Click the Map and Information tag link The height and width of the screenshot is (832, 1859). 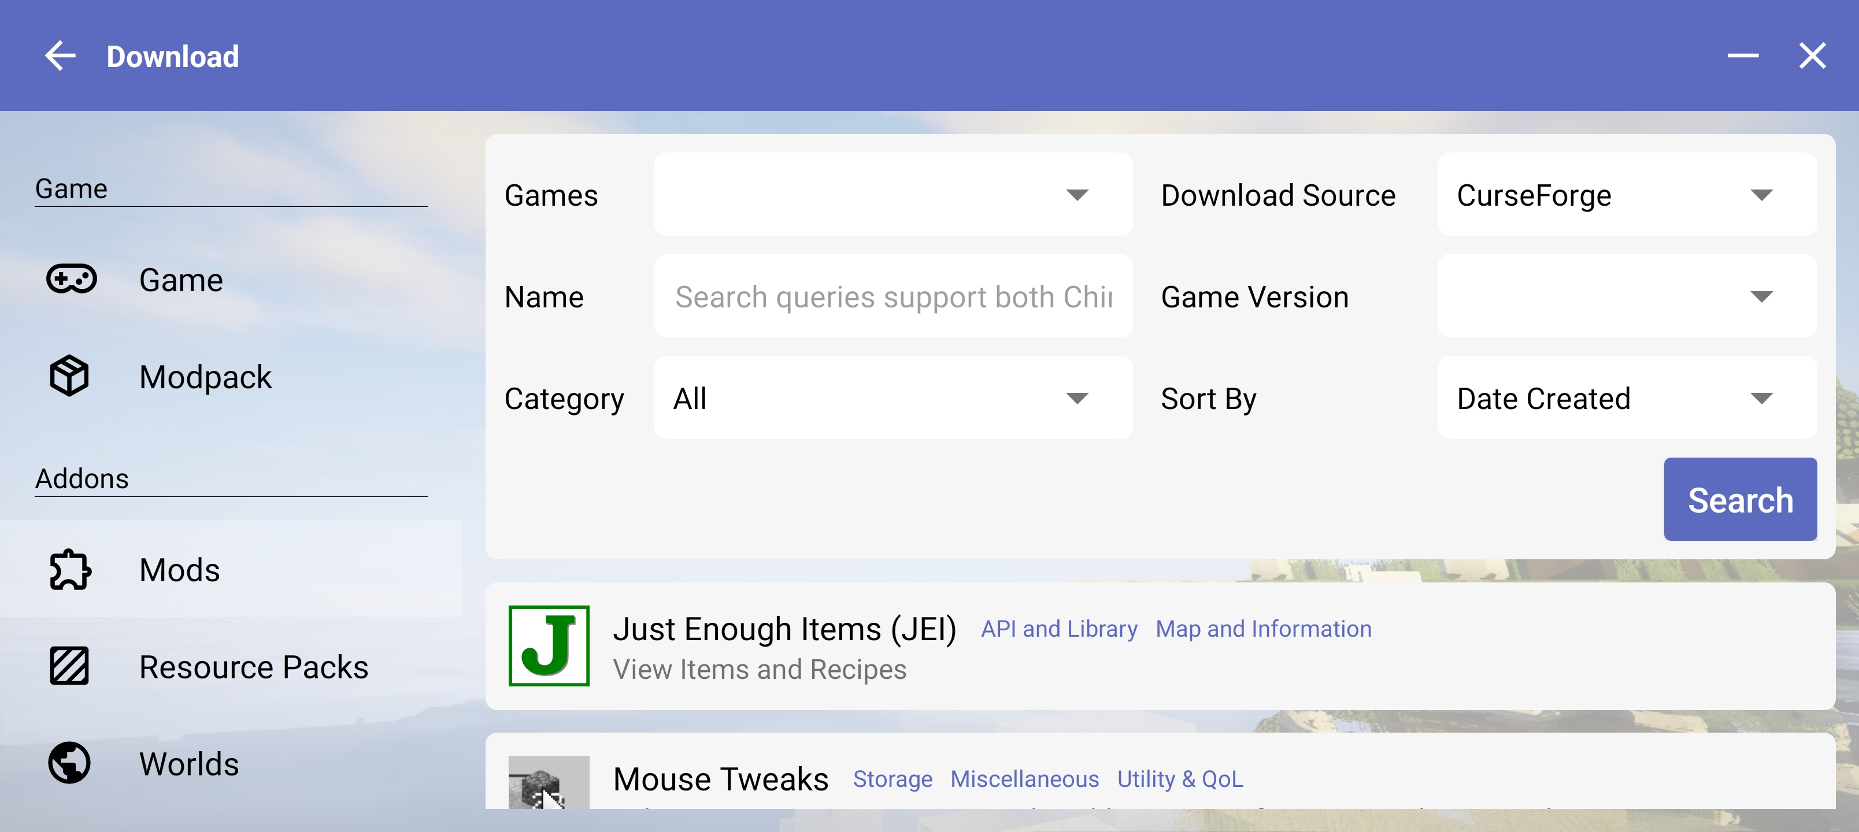[x=1264, y=628]
